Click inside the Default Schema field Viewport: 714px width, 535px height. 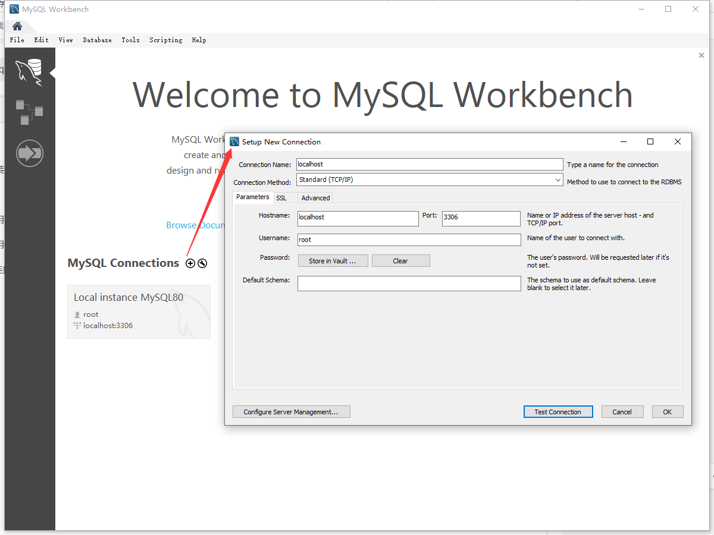coord(409,283)
